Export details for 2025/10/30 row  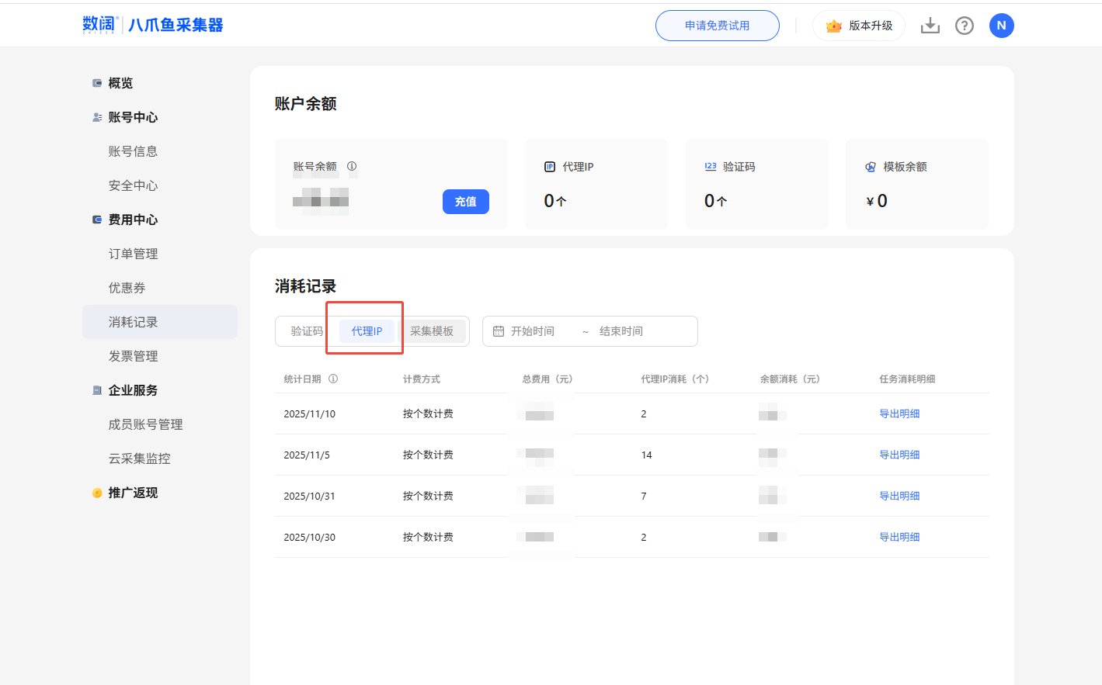(899, 537)
